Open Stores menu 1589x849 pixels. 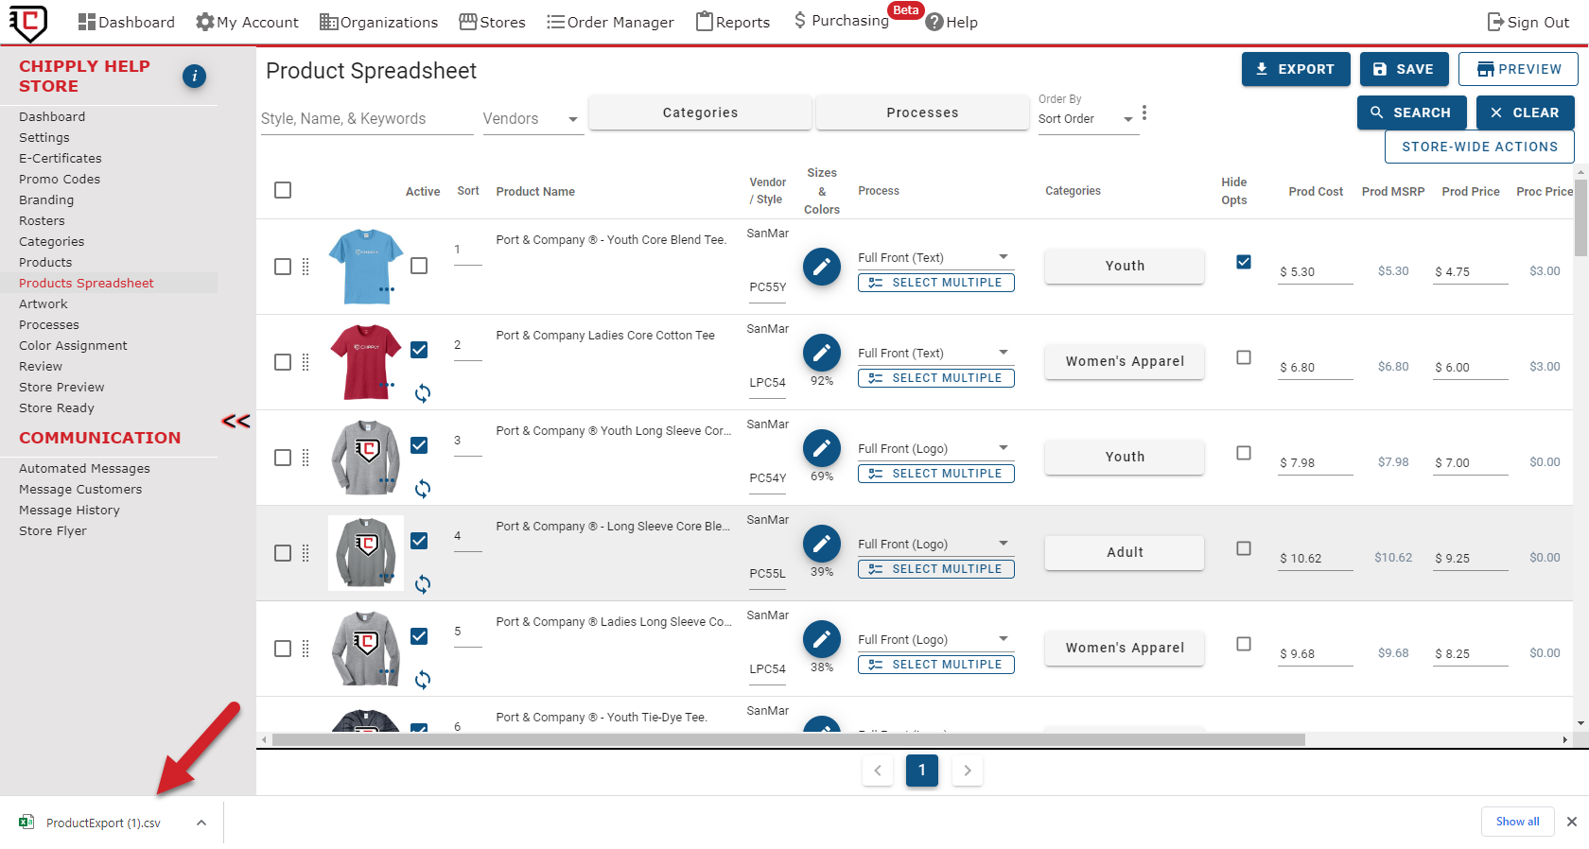492,22
